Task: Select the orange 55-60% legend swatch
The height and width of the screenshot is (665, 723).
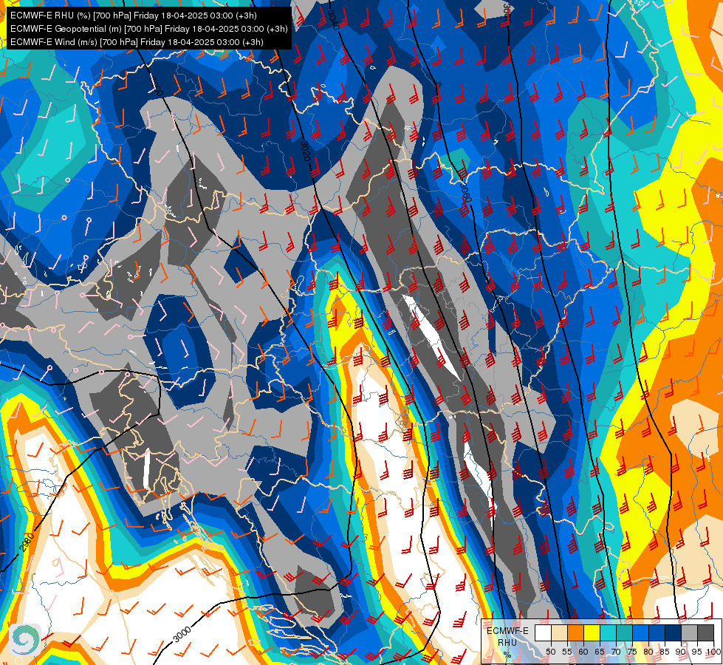Action: coord(575,632)
